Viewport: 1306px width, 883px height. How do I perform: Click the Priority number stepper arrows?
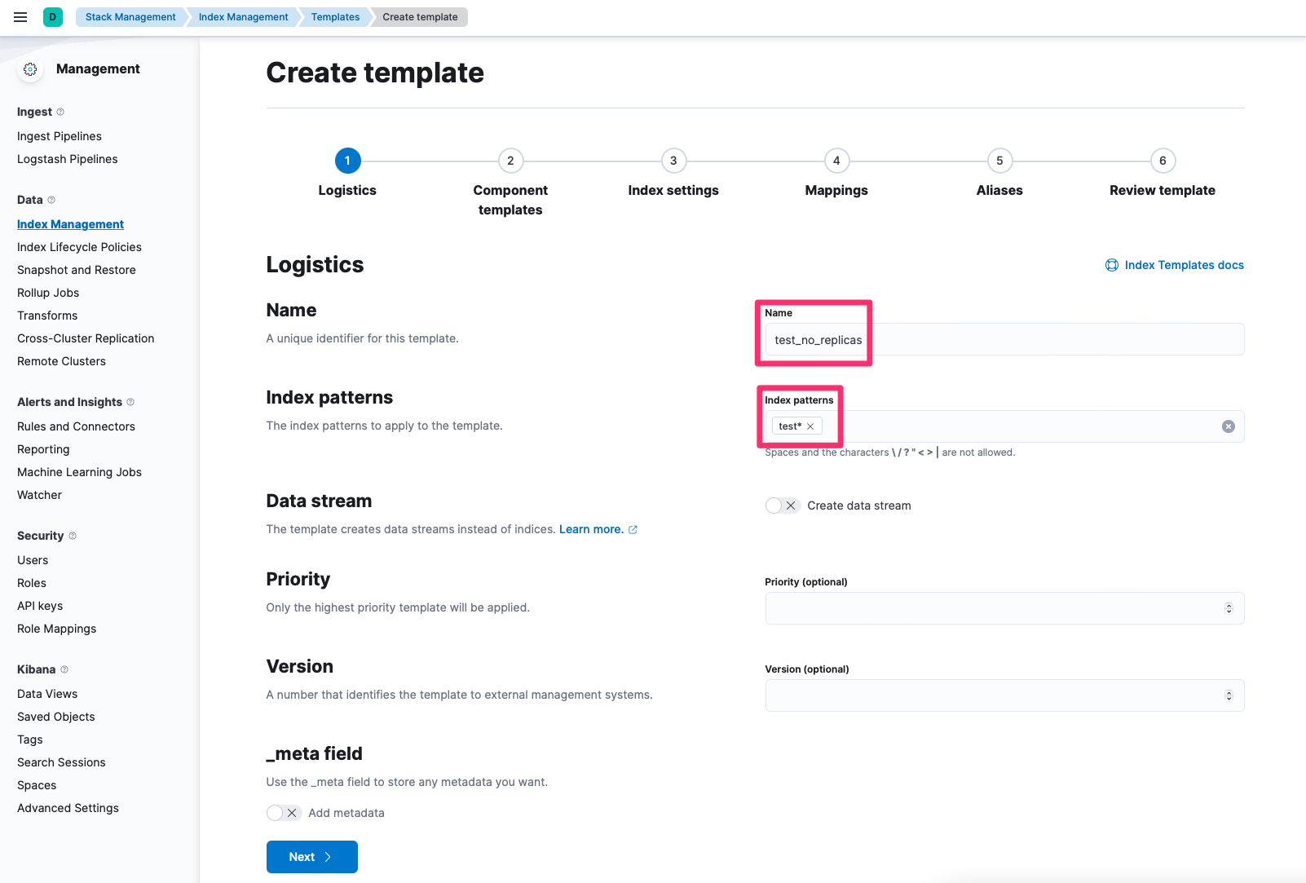pyautogui.click(x=1229, y=608)
